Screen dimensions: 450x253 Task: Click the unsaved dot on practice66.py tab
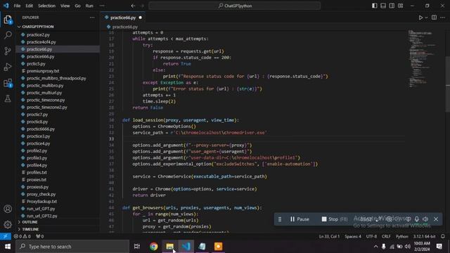(140, 18)
